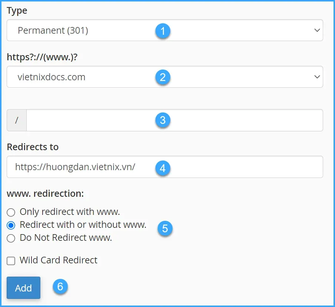Click the Add button
The image size is (335, 307).
(23, 287)
